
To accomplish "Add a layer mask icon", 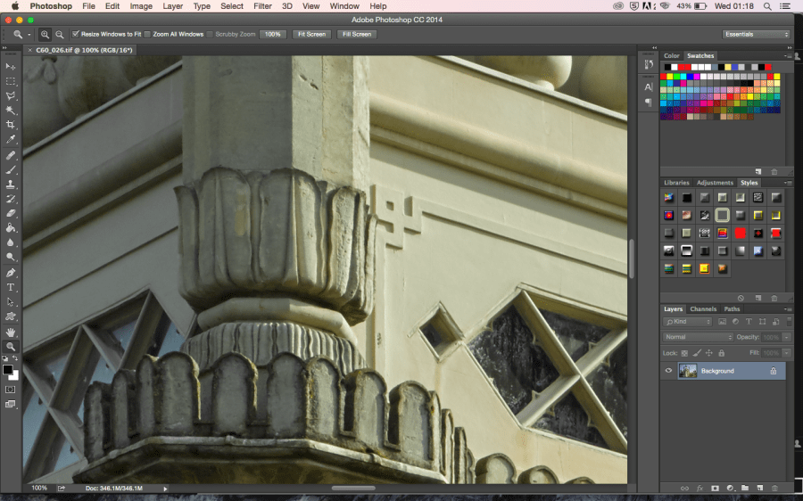I will 715,489.
